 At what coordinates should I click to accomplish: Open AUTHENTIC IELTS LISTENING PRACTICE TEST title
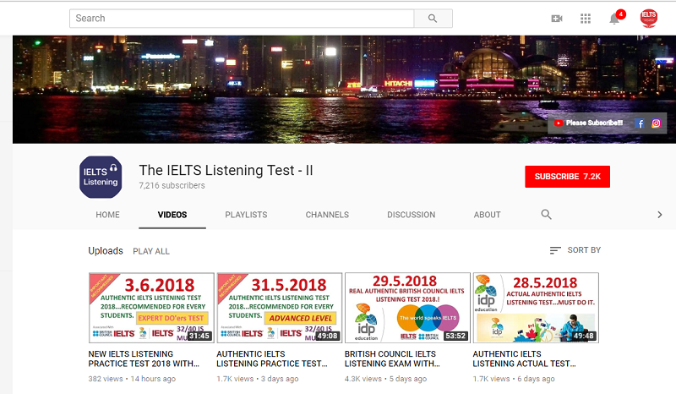pyautogui.click(x=271, y=358)
